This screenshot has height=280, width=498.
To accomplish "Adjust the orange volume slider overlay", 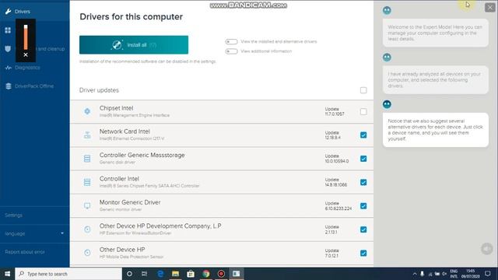I will pyautogui.click(x=26, y=37).
